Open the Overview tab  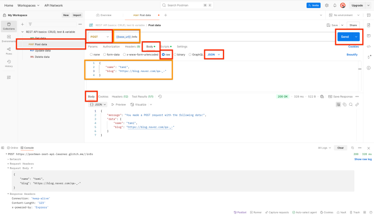coord(104,15)
